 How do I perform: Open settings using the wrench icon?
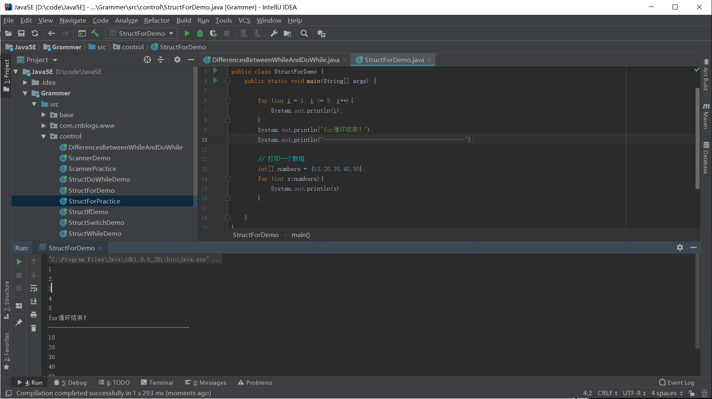(x=274, y=33)
